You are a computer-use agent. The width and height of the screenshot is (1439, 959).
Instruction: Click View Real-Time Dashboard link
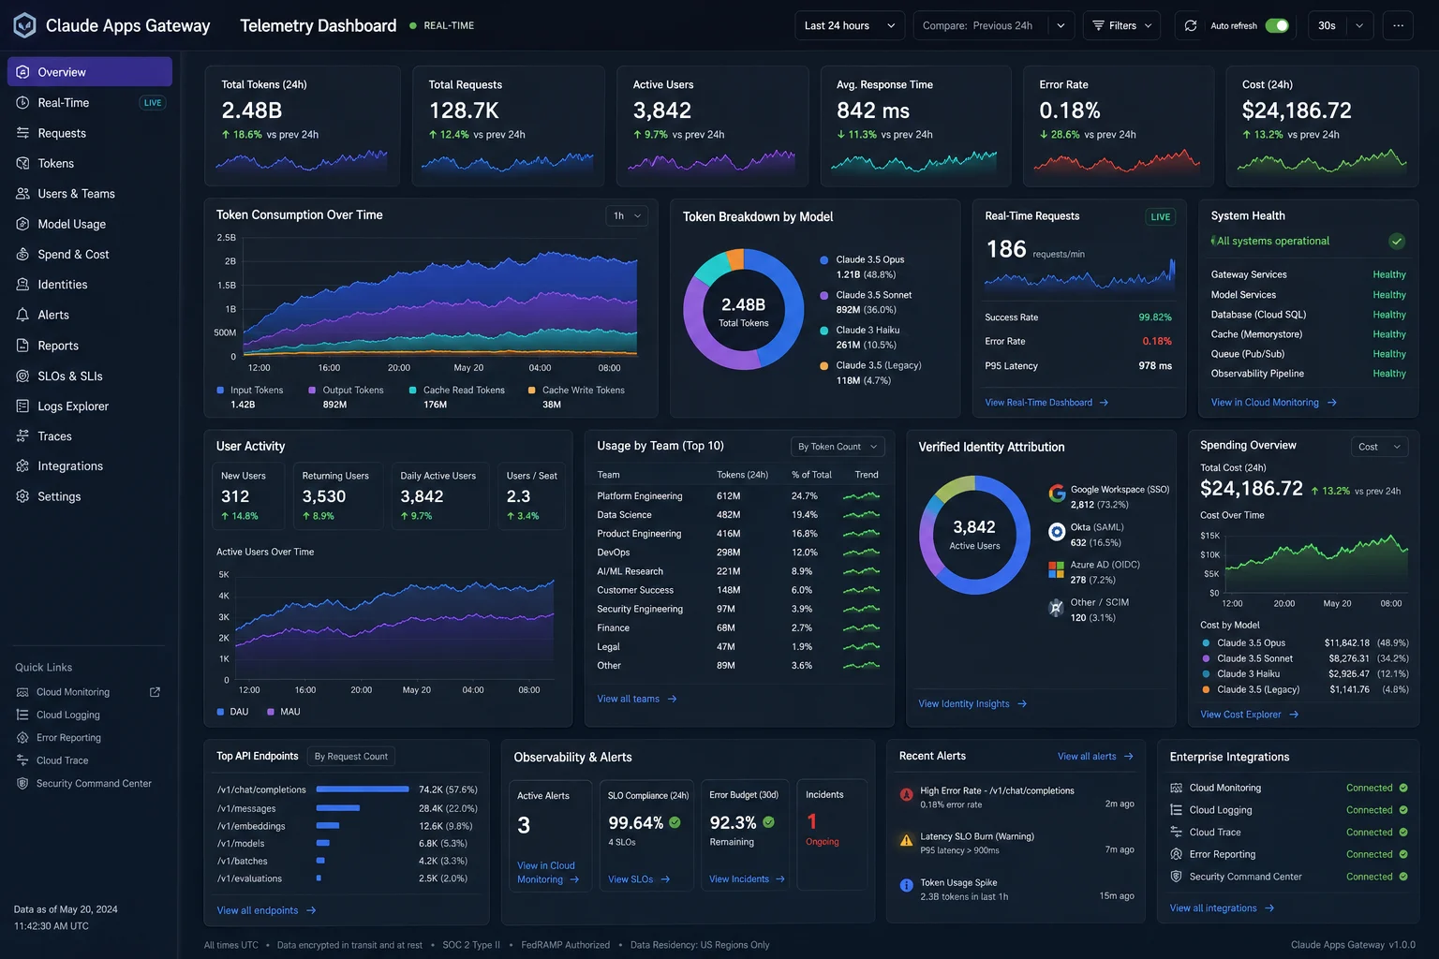pyautogui.click(x=1046, y=403)
